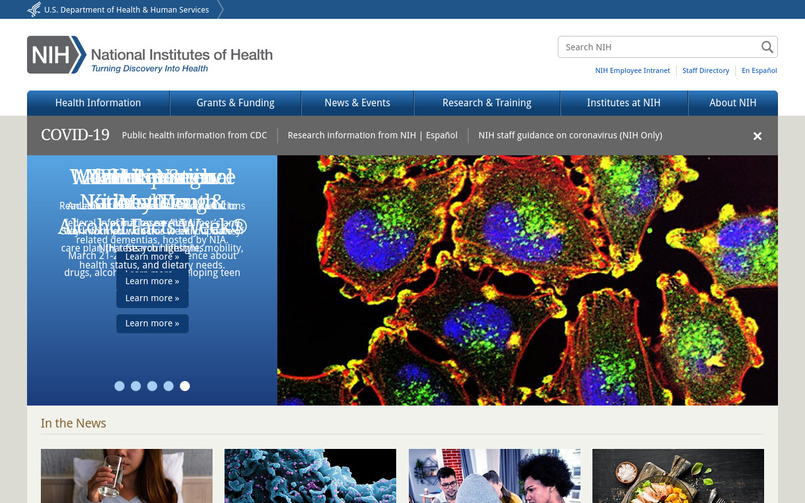Open COVID-19 Español link
Viewport: 805px width, 503px height.
[441, 135]
